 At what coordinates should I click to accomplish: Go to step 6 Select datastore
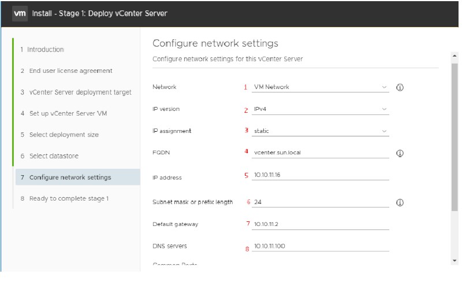click(50, 156)
